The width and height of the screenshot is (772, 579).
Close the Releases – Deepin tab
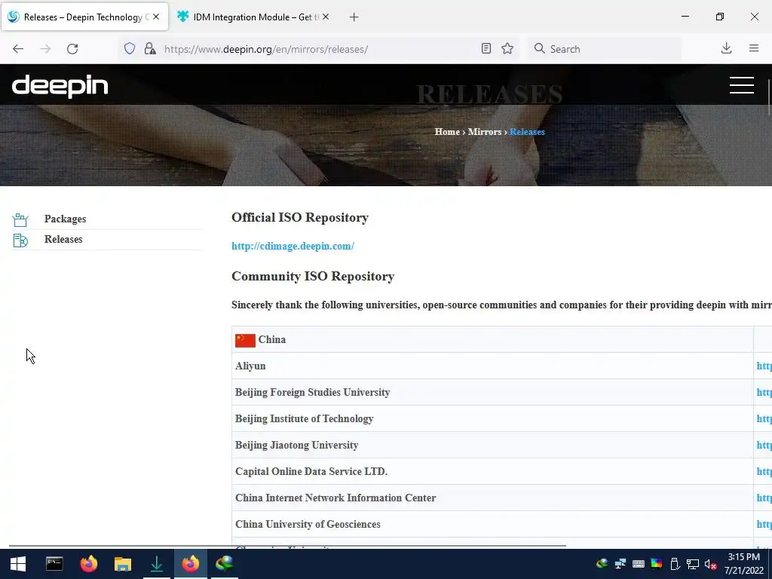(x=156, y=17)
